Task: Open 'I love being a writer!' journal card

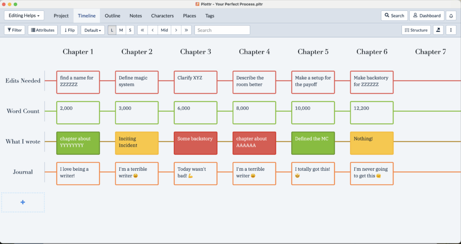Action: (78, 174)
